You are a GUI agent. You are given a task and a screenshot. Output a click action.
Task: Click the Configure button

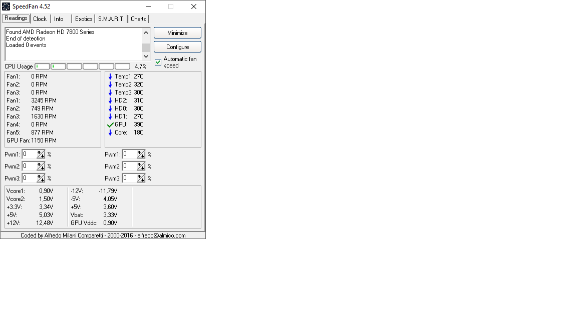(177, 46)
